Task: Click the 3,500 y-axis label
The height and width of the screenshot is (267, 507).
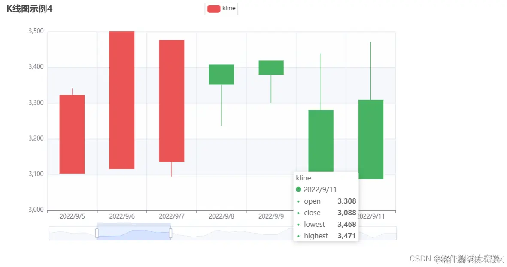Action: coord(36,31)
